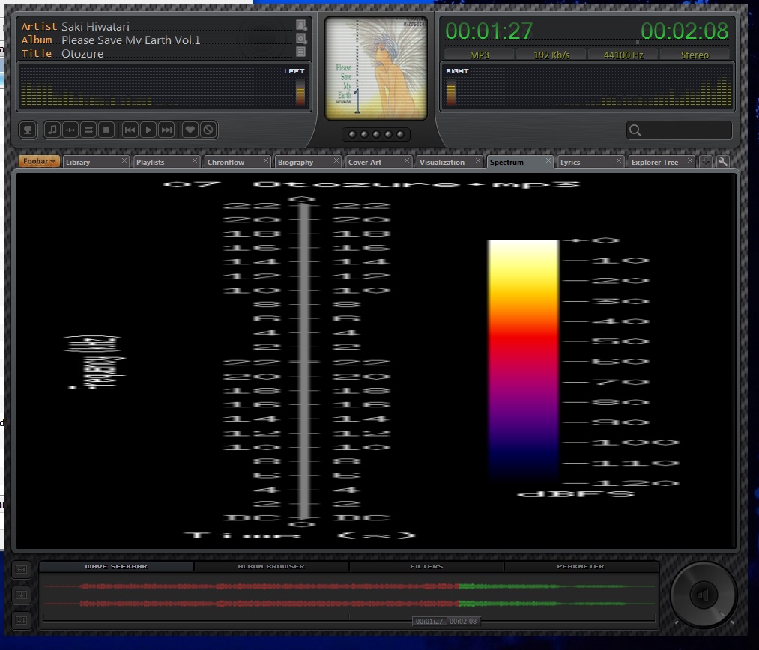Close the Chronflow tab
This screenshot has height=650, width=759.
coord(266,161)
